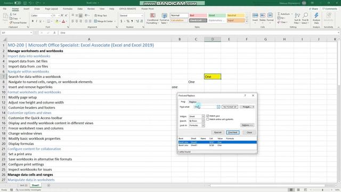
Task: Switch to Replace tab in Find dialog
Action: [193, 102]
